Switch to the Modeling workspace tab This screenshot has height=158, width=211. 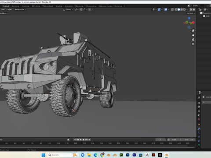(15, 6)
